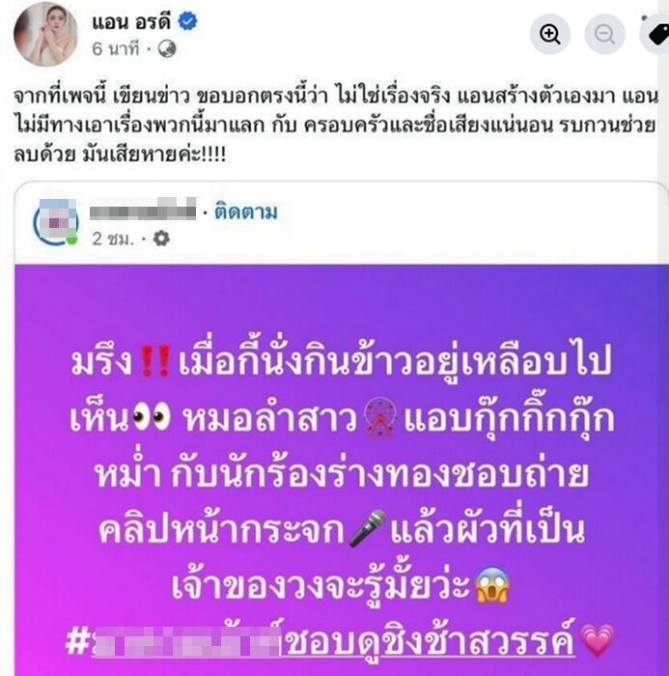This screenshot has height=676, width=669.
Task: Click the gear icon beside 2 ชม.
Action: coord(161,239)
